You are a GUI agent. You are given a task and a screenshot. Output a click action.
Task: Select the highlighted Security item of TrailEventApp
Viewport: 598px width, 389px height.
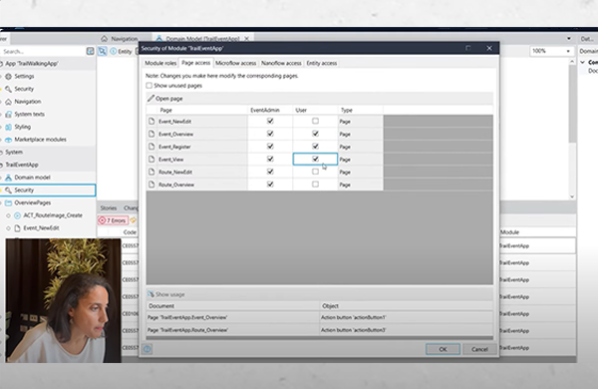tap(48, 191)
